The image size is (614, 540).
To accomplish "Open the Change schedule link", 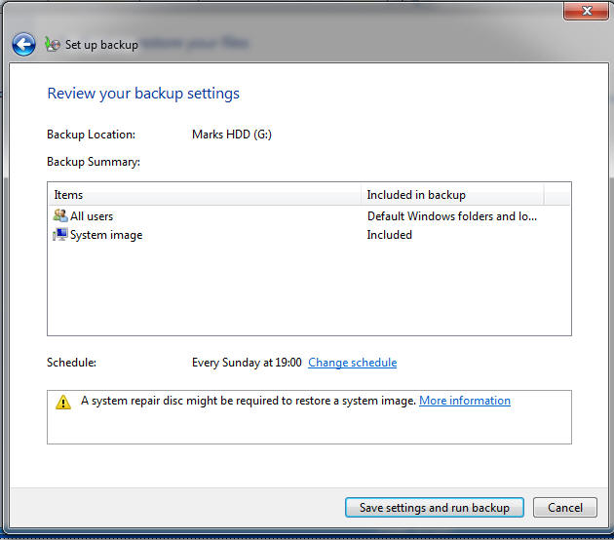I will pos(352,363).
